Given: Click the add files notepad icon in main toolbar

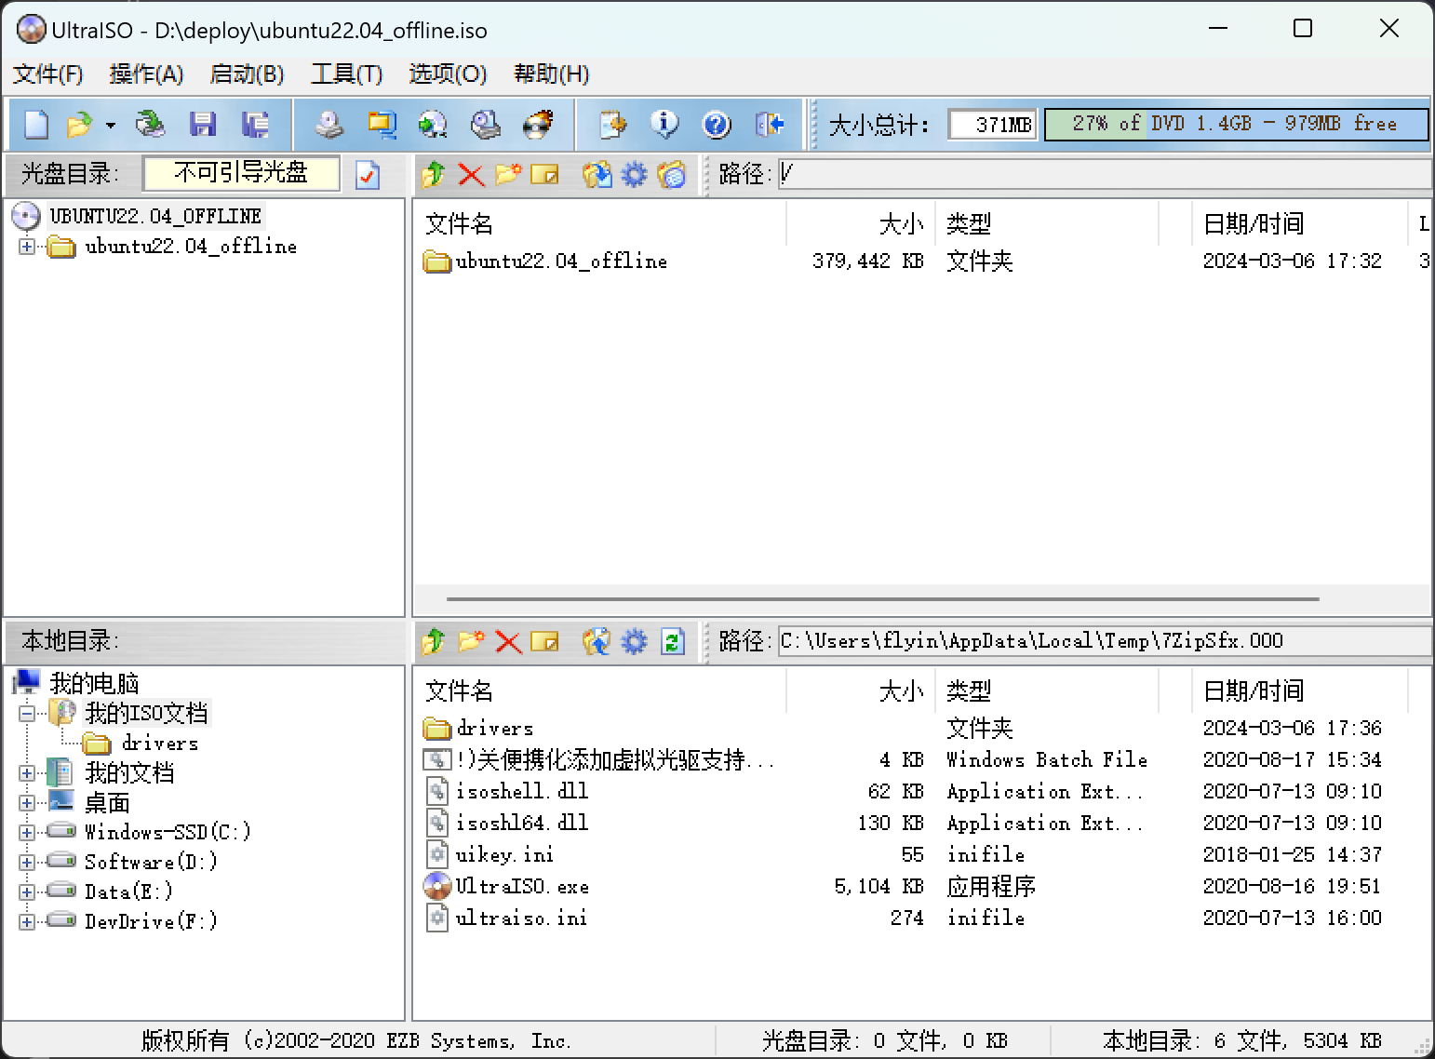Looking at the screenshot, I should [612, 124].
